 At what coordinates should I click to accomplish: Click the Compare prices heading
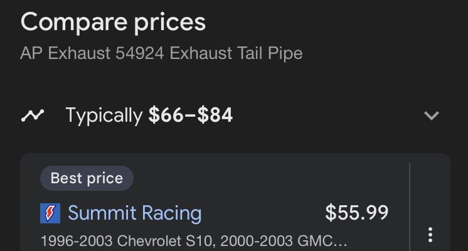pyautogui.click(x=113, y=22)
